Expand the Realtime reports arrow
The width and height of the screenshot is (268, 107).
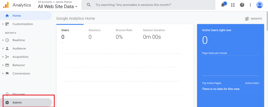pyautogui.click(x=3, y=40)
